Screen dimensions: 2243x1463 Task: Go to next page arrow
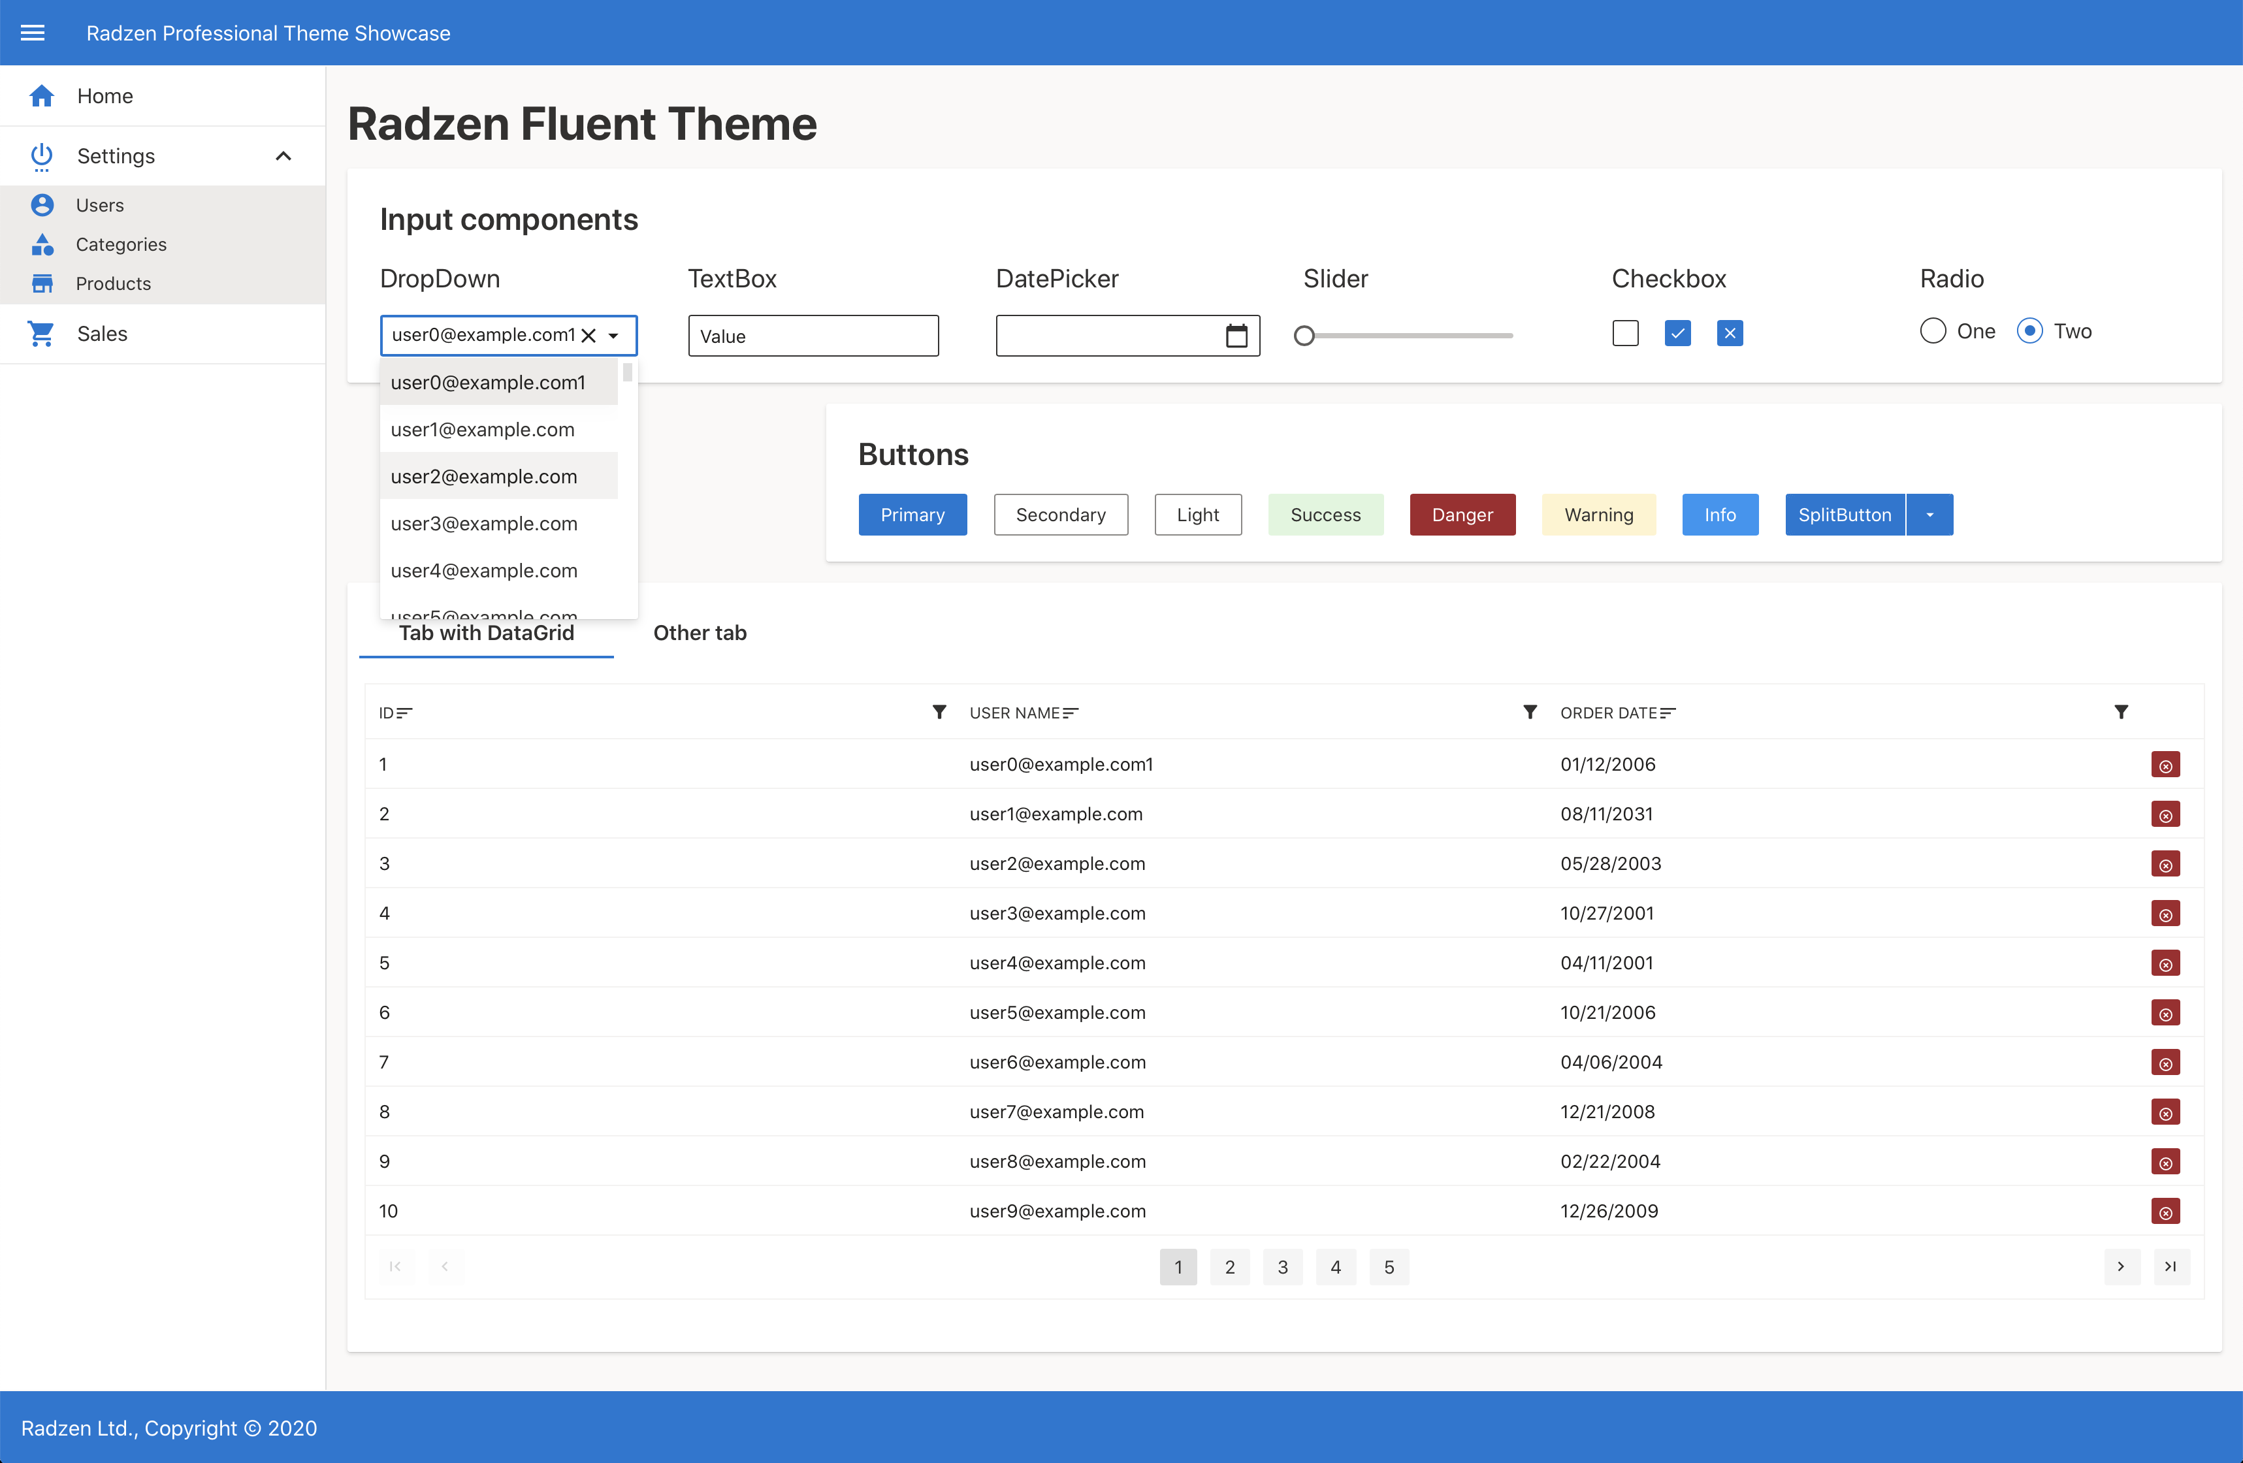[x=2122, y=1267]
